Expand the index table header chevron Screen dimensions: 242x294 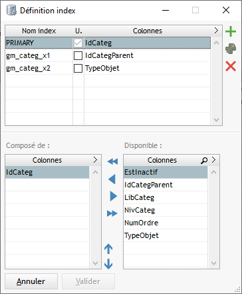[216, 31]
